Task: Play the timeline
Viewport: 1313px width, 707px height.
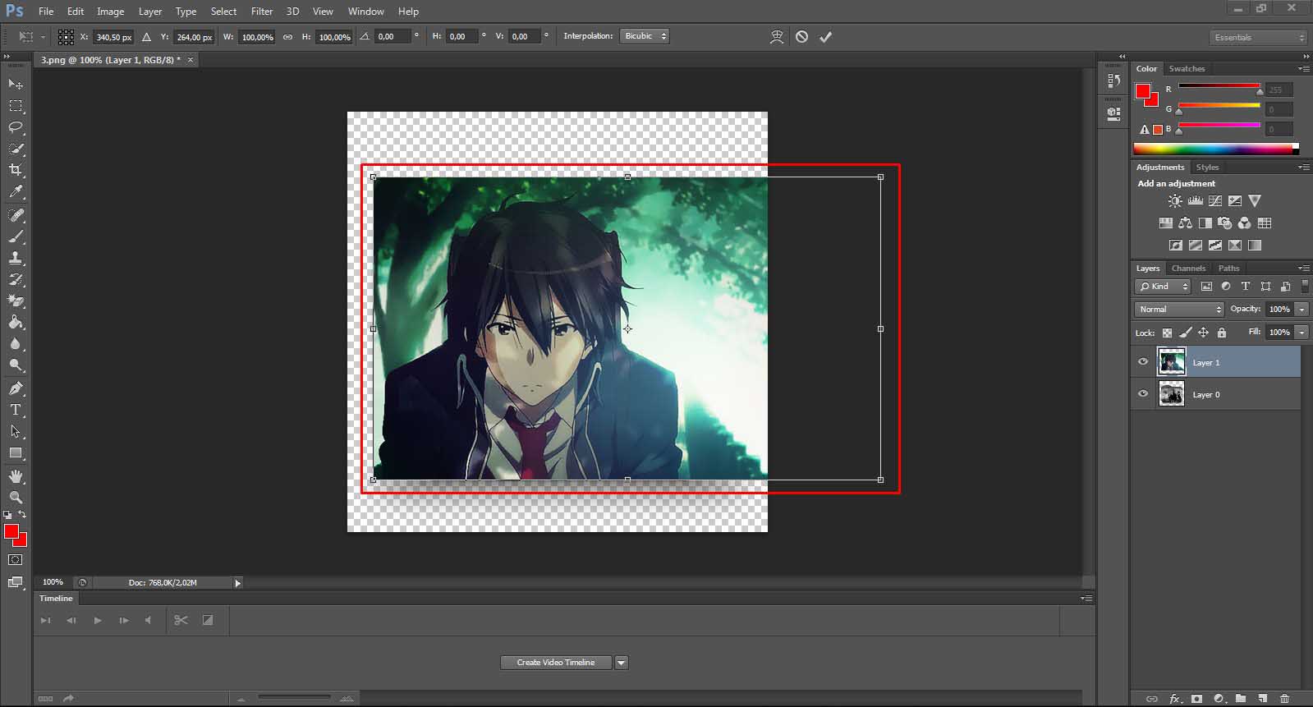Action: [98, 621]
